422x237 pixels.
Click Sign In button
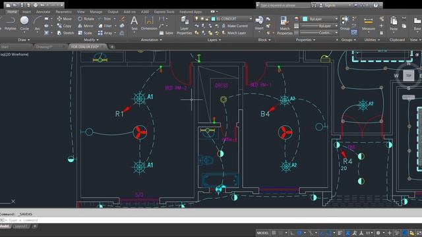pyautogui.click(x=327, y=5)
